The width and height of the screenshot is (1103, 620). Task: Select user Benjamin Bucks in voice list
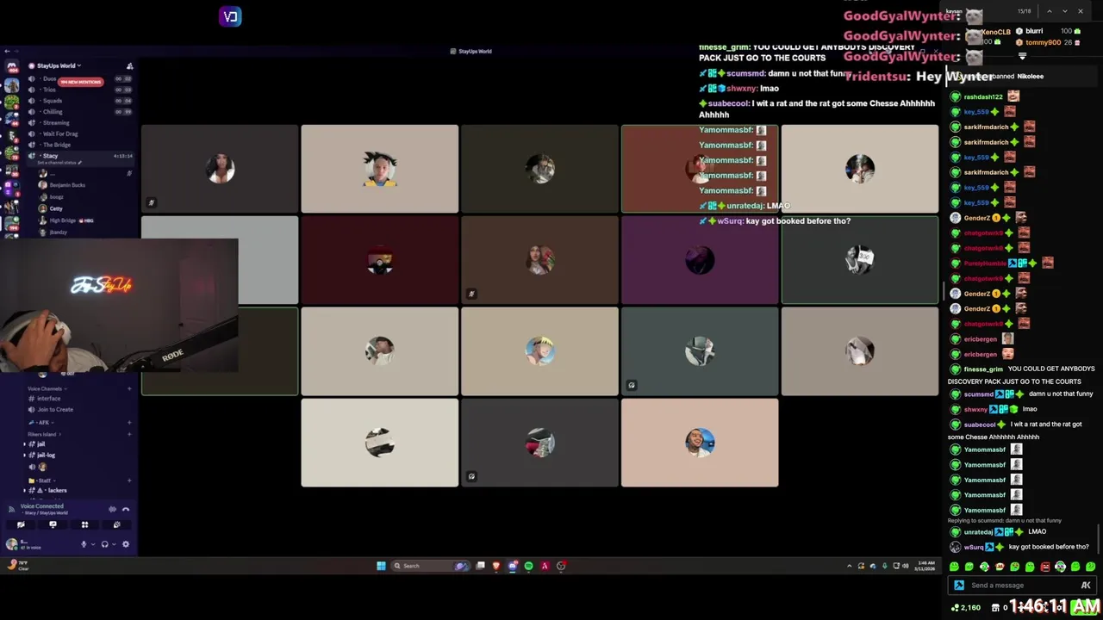tap(67, 185)
